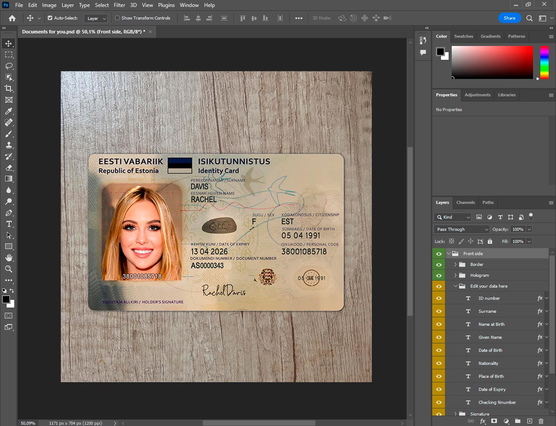Select the Lasso tool
The image size is (556, 426).
click(x=9, y=66)
